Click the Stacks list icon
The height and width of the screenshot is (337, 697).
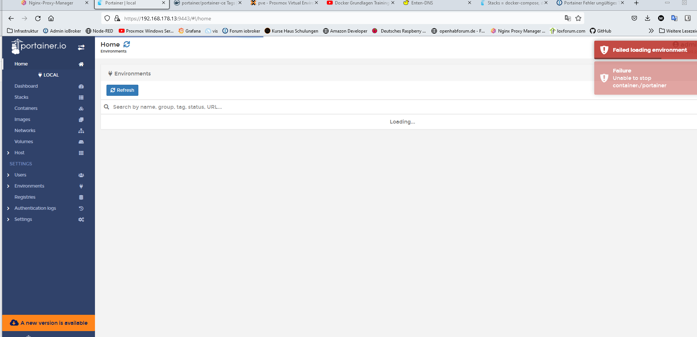coord(81,98)
